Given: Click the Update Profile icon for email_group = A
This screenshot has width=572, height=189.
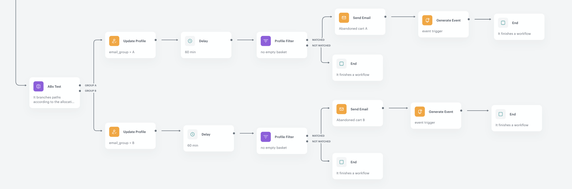Looking at the screenshot, I should (114, 41).
